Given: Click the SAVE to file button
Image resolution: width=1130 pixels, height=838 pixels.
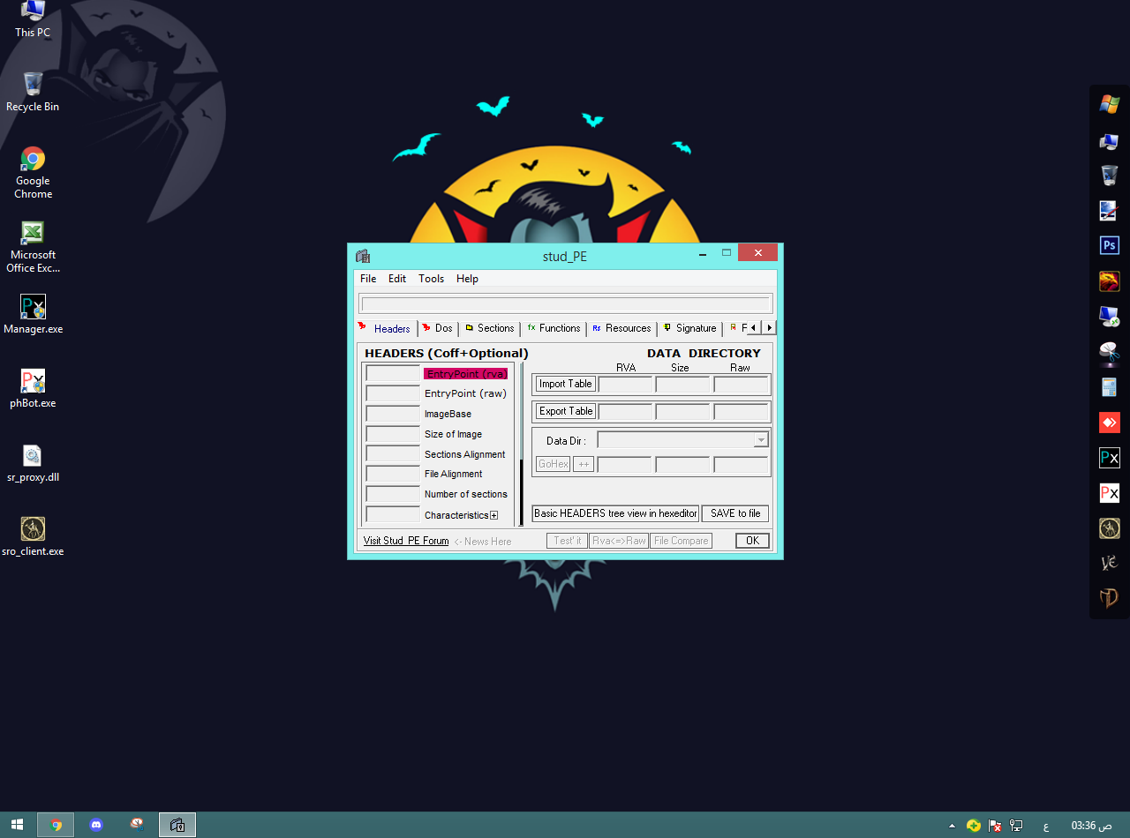Looking at the screenshot, I should [735, 513].
